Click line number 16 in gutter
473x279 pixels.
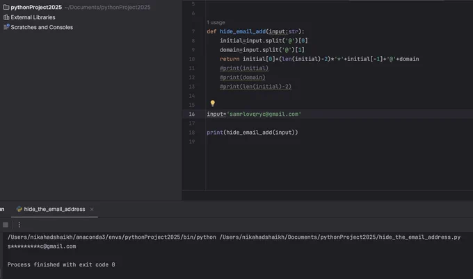point(192,114)
